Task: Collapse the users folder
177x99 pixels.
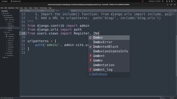Action: click(4, 32)
